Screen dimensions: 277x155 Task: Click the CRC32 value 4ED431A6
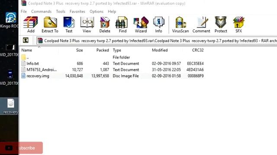tap(195, 70)
